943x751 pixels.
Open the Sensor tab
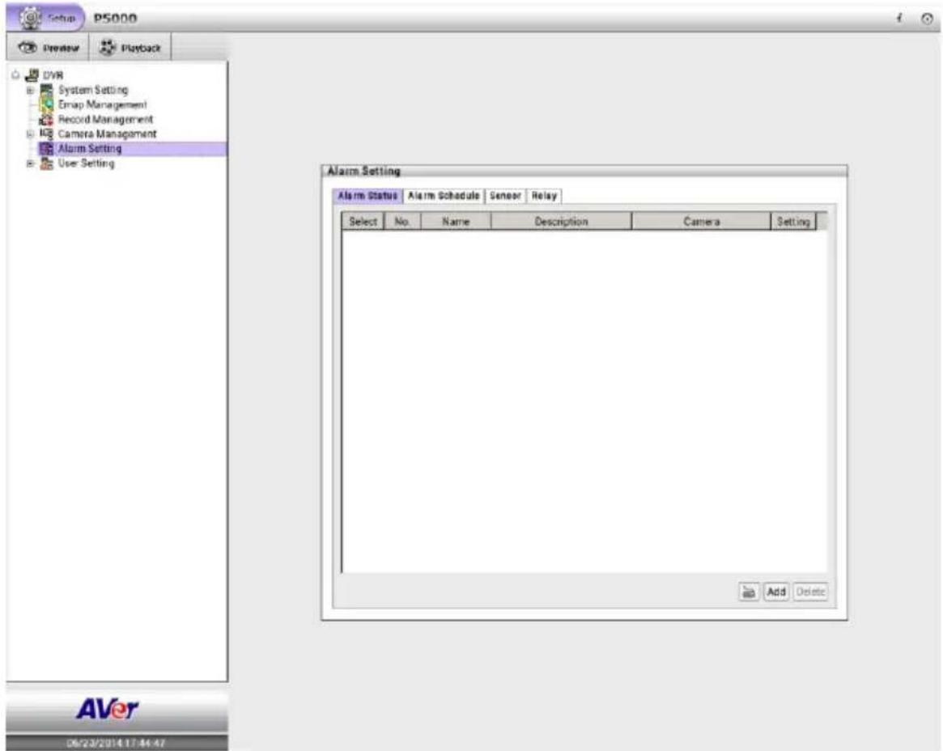[505, 196]
